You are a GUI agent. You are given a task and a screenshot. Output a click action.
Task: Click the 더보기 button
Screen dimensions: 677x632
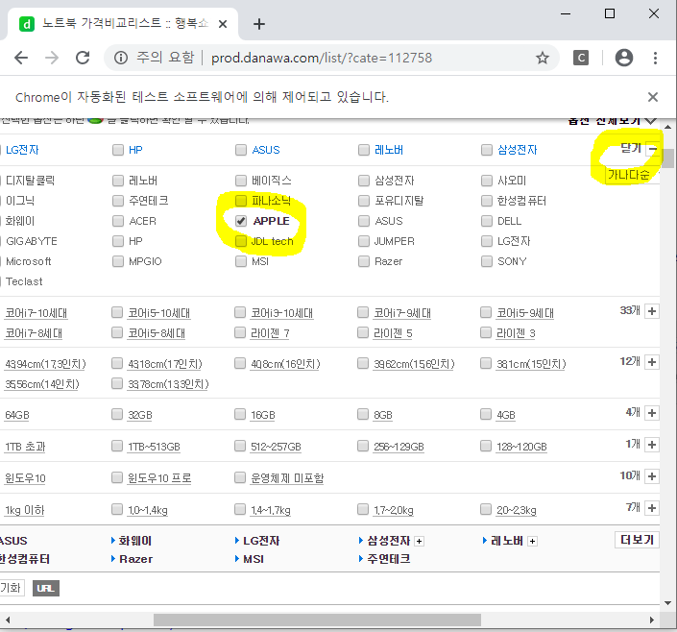[637, 540]
